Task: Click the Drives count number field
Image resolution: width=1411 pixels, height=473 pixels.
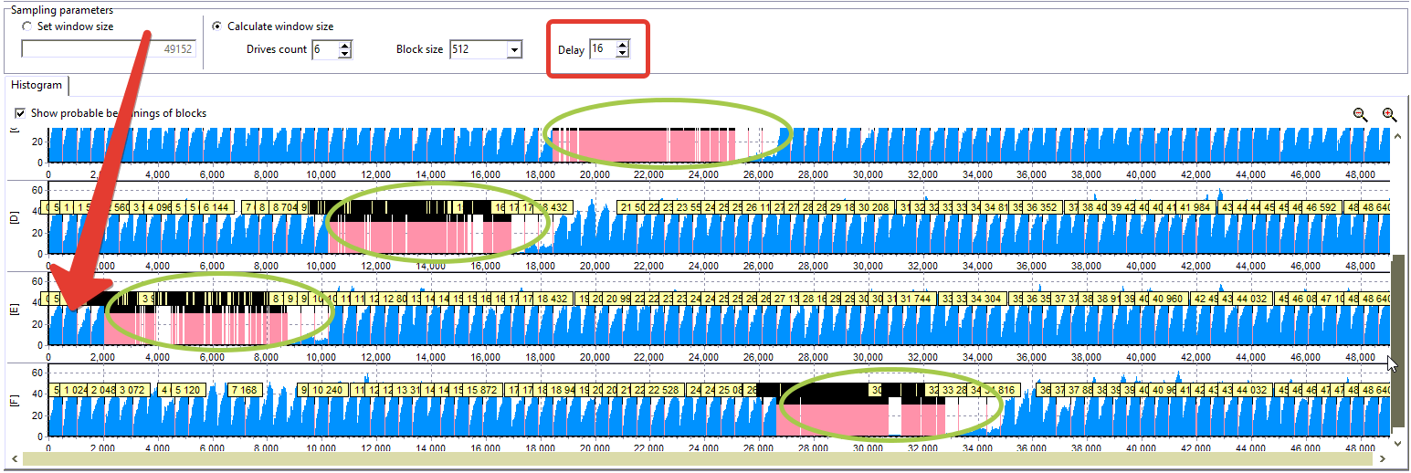Action: [x=324, y=49]
